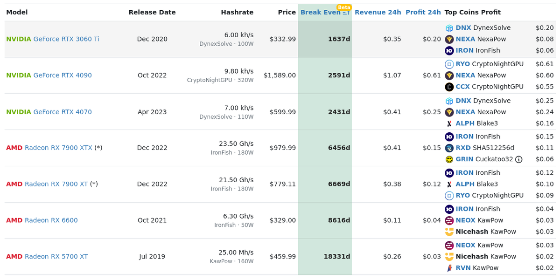Viewport: 560px width, 280px height.
Task: Click the $332.99 price cell
Action: coord(283,39)
